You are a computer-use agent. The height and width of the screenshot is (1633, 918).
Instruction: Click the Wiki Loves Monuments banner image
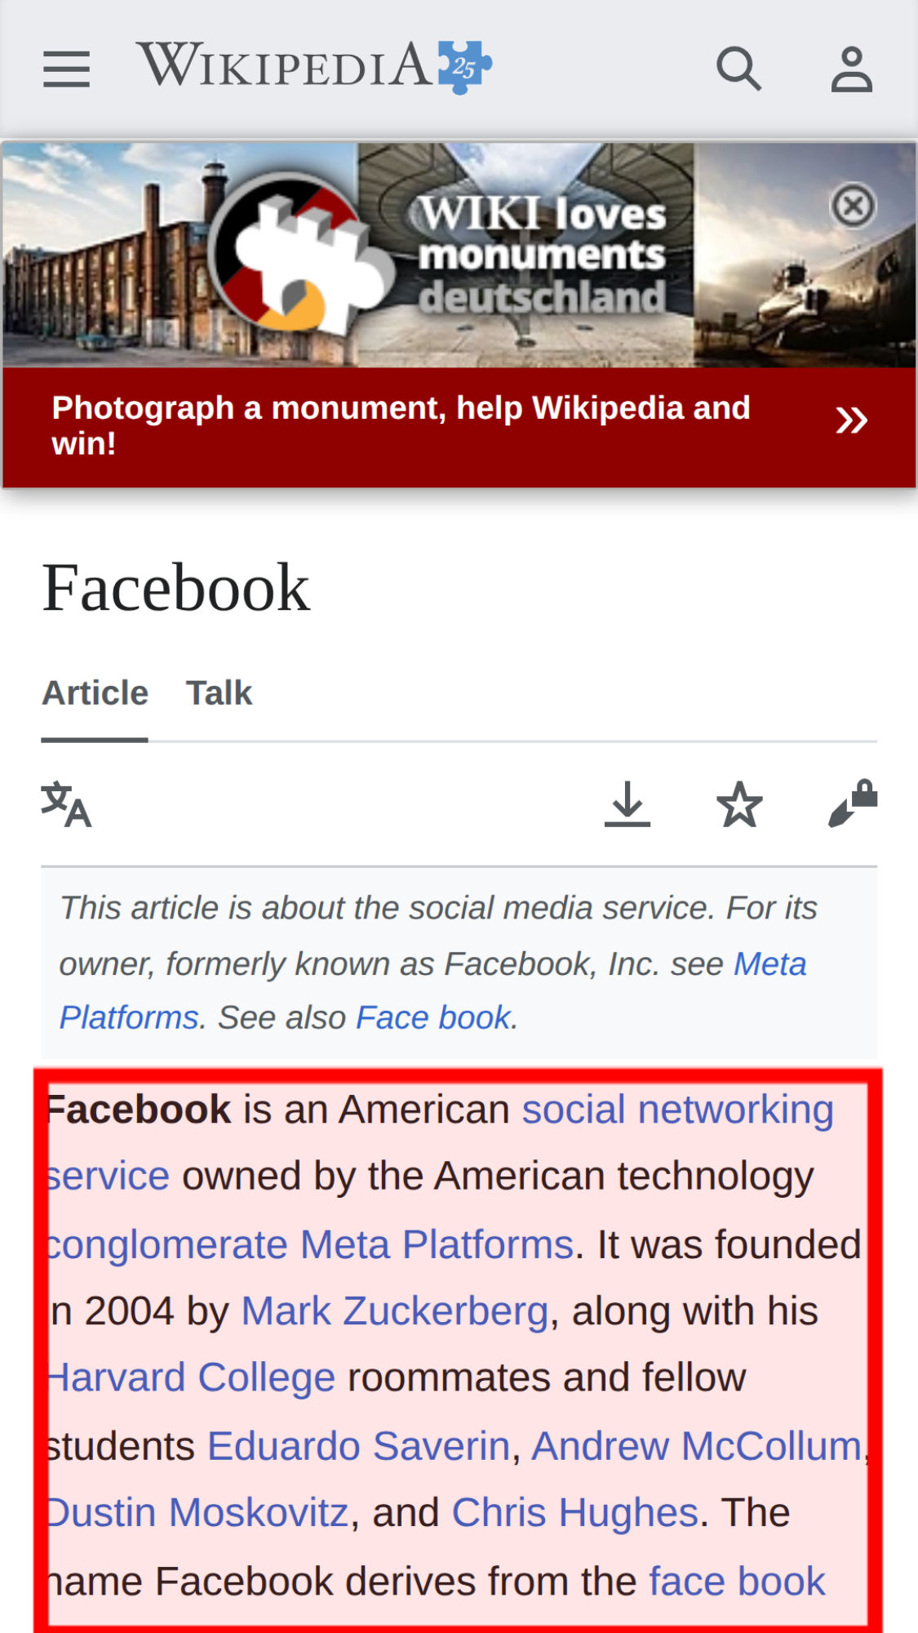pos(459,255)
